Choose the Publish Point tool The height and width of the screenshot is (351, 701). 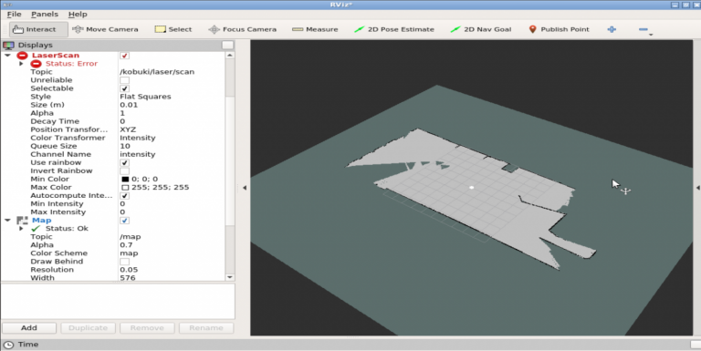click(x=559, y=29)
